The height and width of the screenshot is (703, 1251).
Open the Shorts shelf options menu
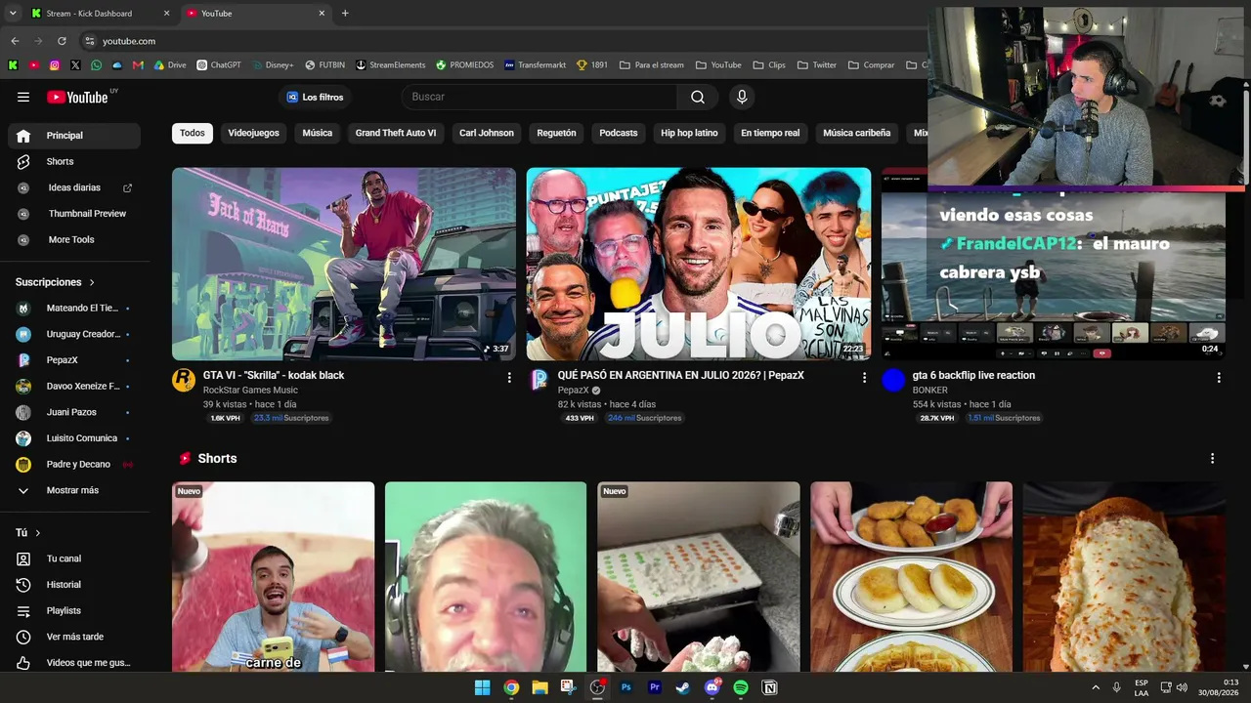point(1213,458)
